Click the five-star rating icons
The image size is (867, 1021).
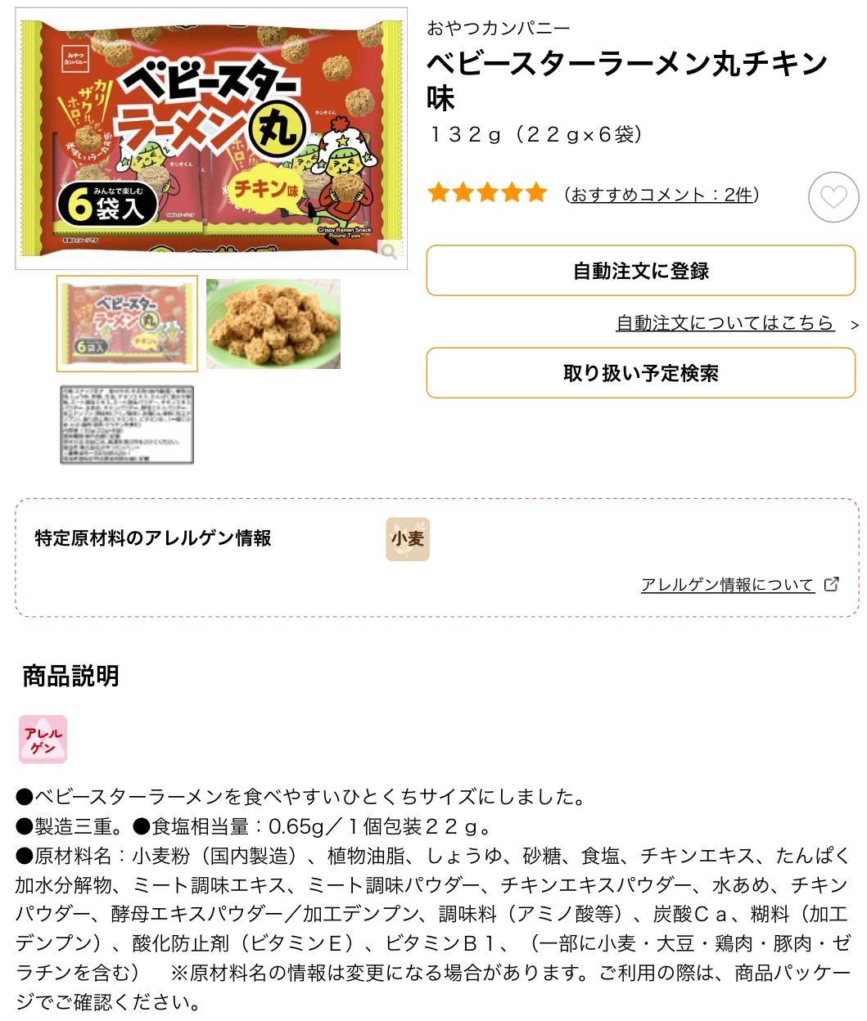(x=487, y=194)
